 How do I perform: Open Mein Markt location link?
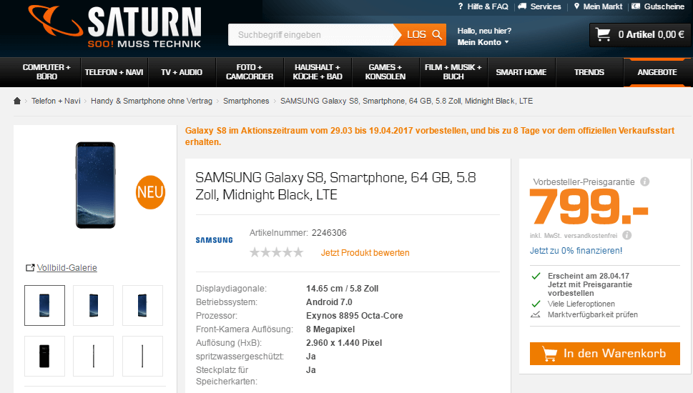(x=598, y=6)
